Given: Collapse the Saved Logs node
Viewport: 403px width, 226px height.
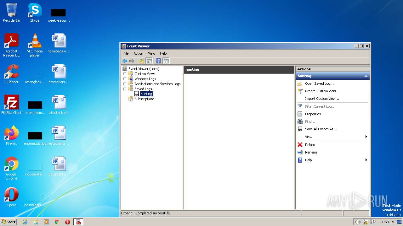Looking at the screenshot, I should click(x=125, y=89).
